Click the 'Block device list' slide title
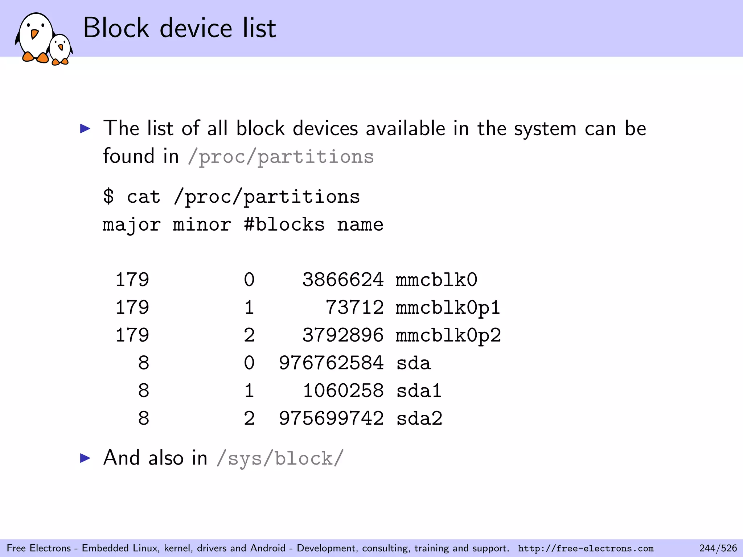Screen dimensions: 743x557 180,28
